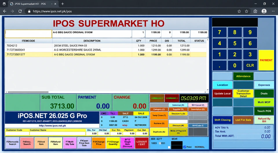Click F9 Open Price Item Sale
The width and height of the screenshot is (278, 153).
coord(84,143)
